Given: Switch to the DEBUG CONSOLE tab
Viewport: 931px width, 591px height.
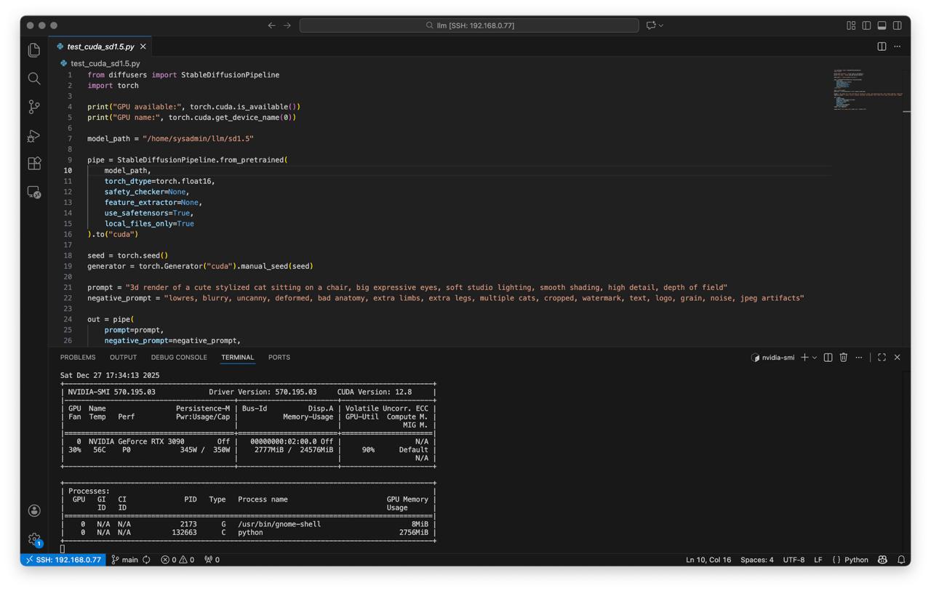Looking at the screenshot, I should point(179,358).
